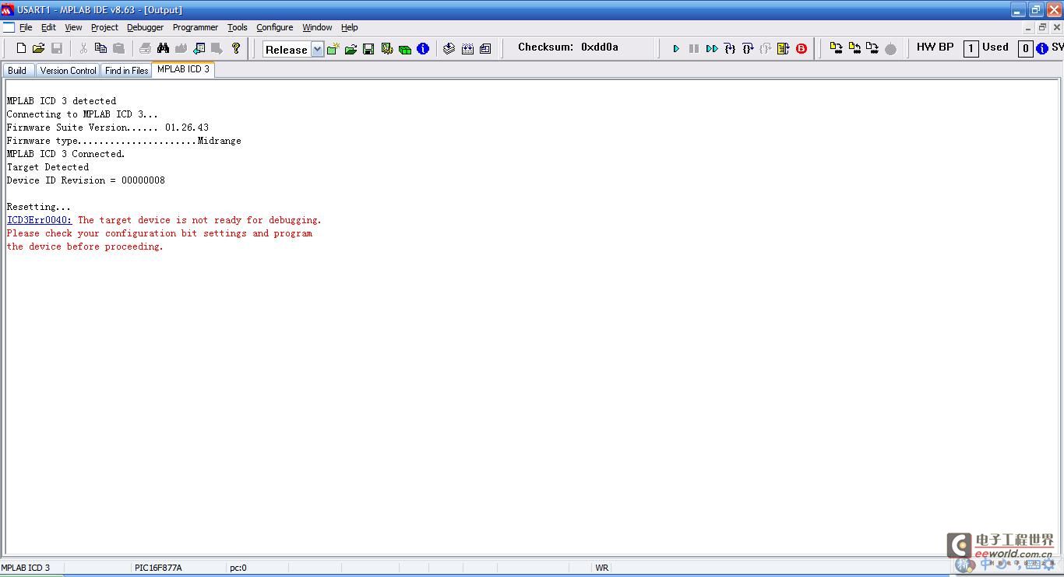
Task: Click the goto locator toolbar icon
Action: point(199,48)
